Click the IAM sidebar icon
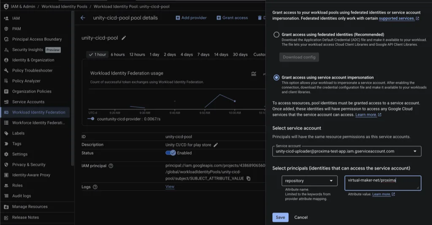The width and height of the screenshot is (432, 225). (6, 18)
